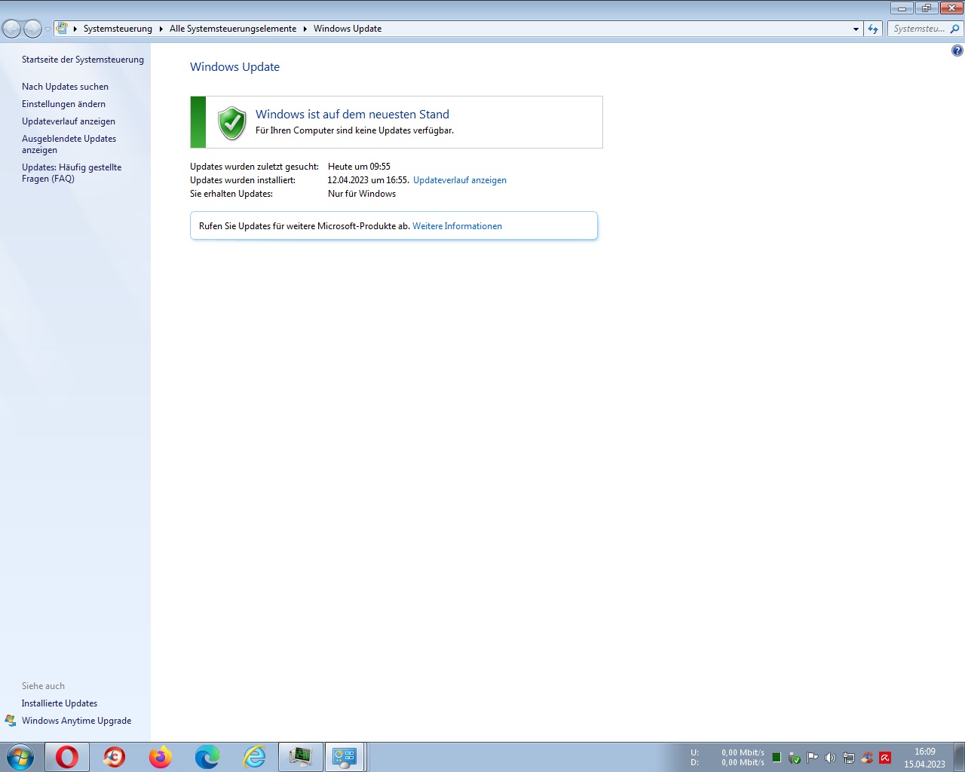Launch Internet Explorer from the taskbar
The width and height of the screenshot is (965, 772).
tap(254, 757)
